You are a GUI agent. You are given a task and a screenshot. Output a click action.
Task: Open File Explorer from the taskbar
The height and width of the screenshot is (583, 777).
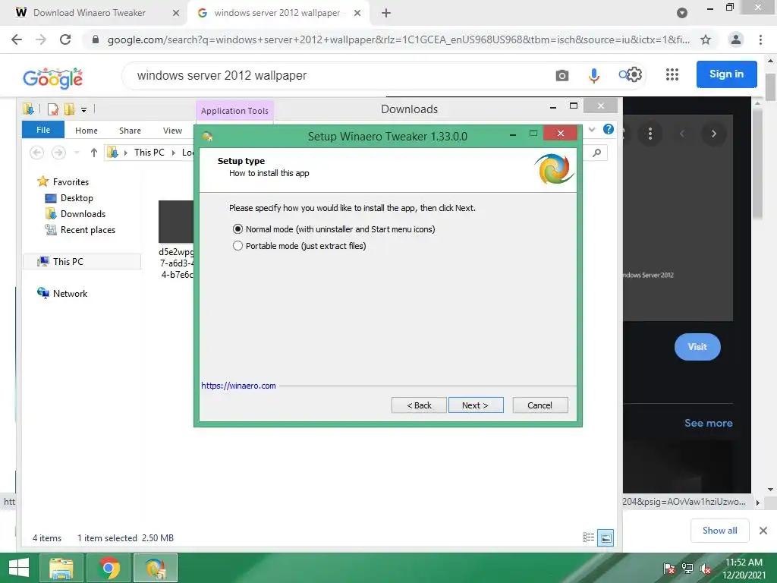tap(61, 568)
